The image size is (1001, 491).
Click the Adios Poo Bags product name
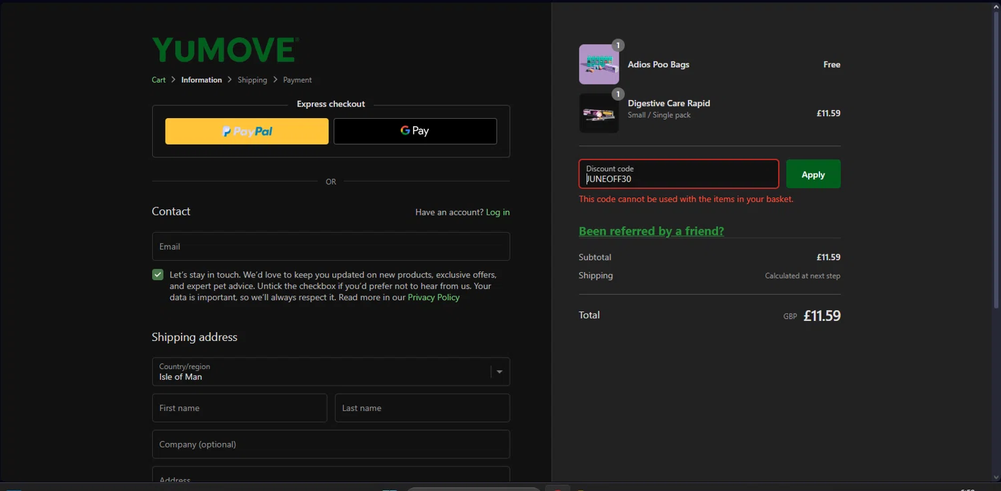click(659, 65)
